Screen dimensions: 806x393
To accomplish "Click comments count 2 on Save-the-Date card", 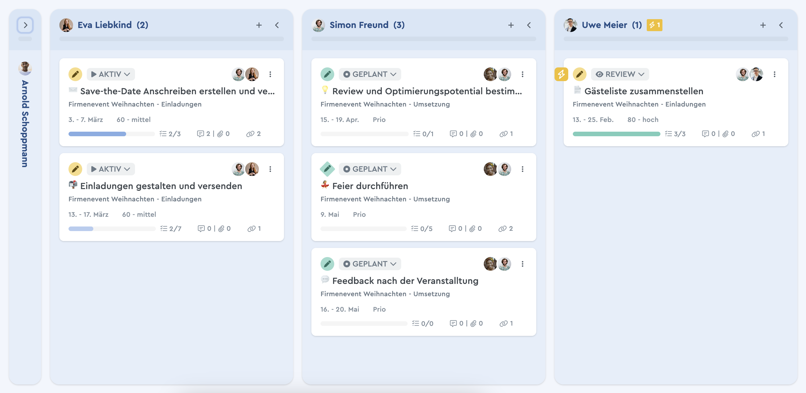I will (x=204, y=134).
